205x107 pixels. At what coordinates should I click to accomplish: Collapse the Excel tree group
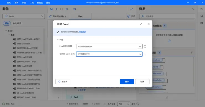[x=6, y=31]
